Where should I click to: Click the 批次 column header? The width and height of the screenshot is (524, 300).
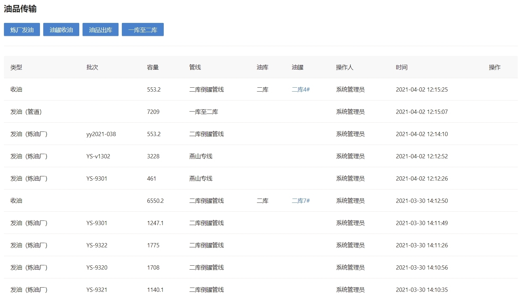coord(92,67)
